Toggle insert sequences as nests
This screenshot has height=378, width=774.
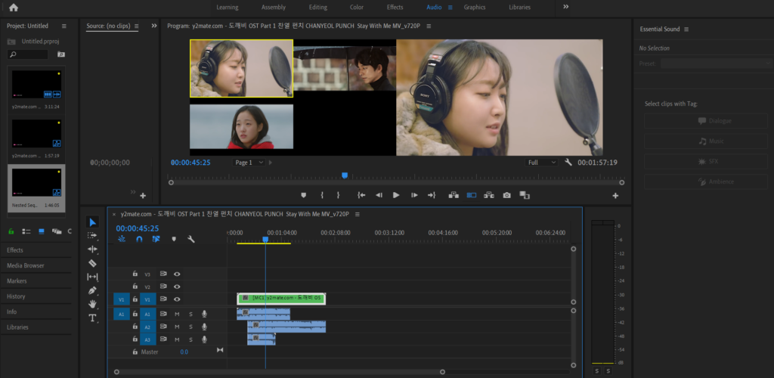122,239
